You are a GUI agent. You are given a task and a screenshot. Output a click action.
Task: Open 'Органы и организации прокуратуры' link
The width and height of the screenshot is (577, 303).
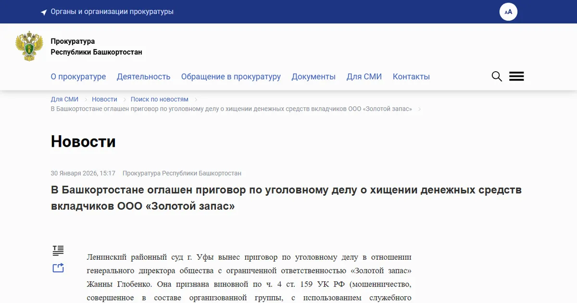click(x=112, y=12)
